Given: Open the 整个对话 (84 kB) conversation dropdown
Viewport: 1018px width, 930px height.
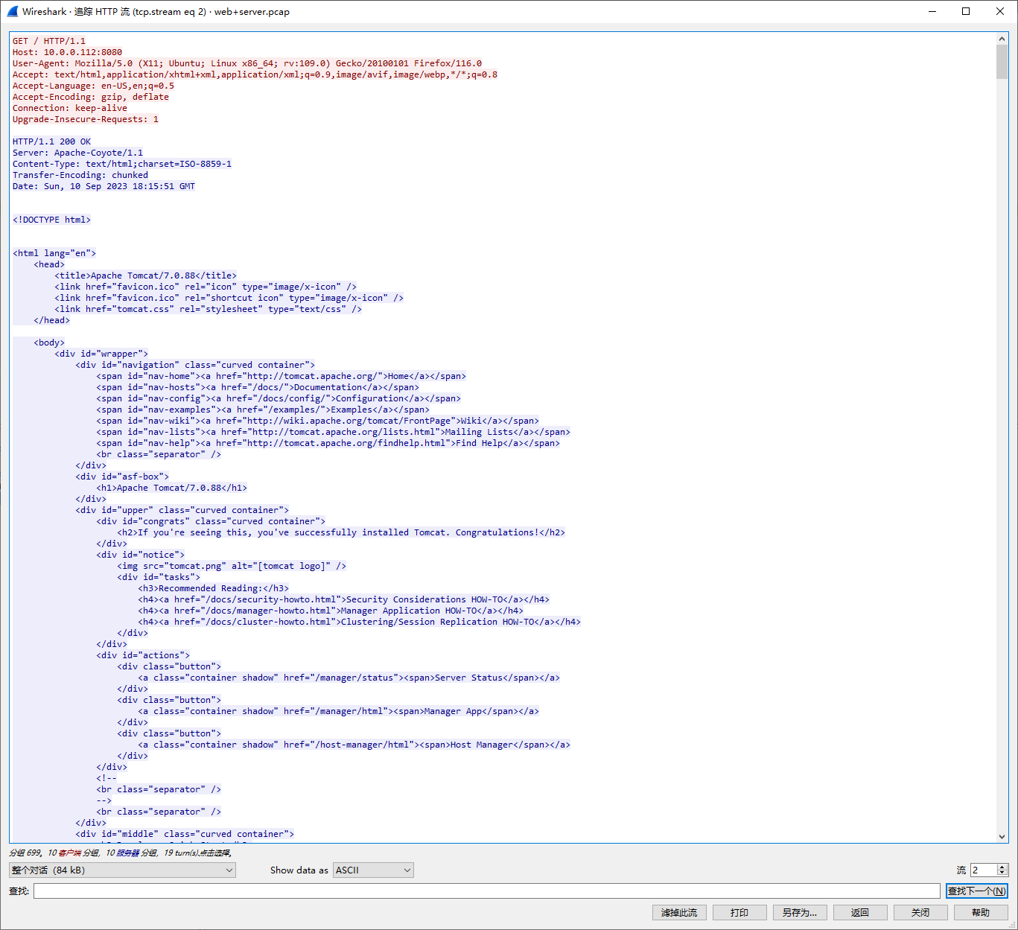Looking at the screenshot, I should tap(122, 870).
